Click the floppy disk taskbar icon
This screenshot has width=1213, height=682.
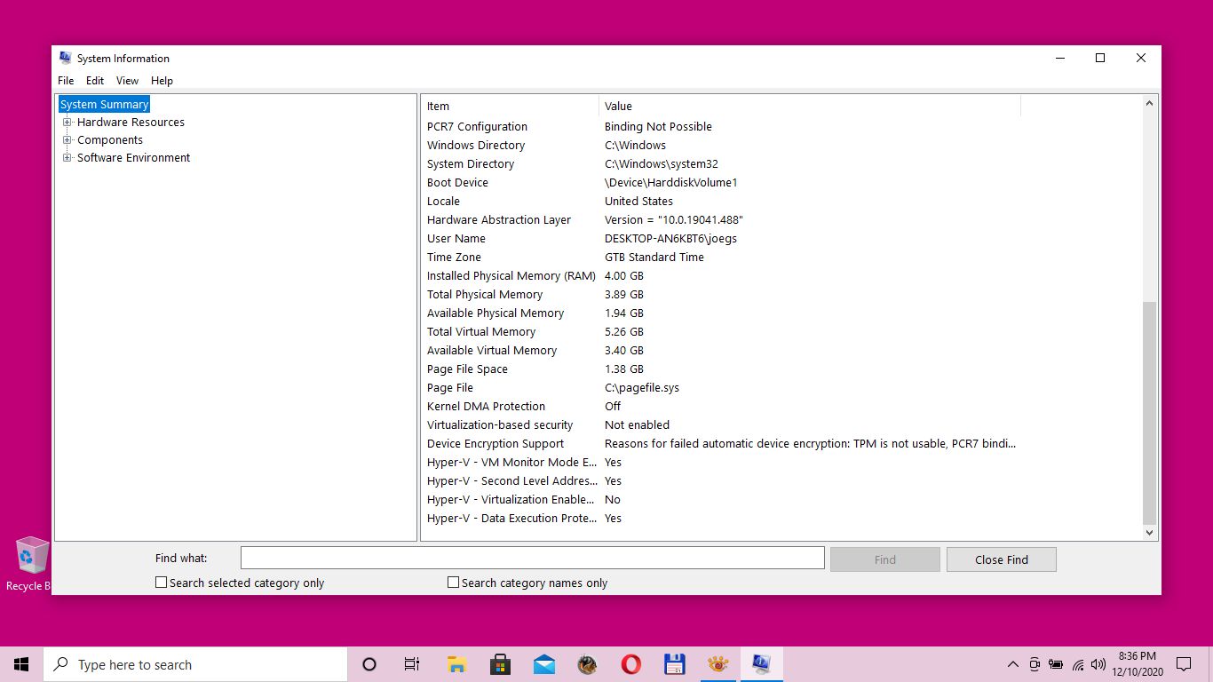coord(674,664)
